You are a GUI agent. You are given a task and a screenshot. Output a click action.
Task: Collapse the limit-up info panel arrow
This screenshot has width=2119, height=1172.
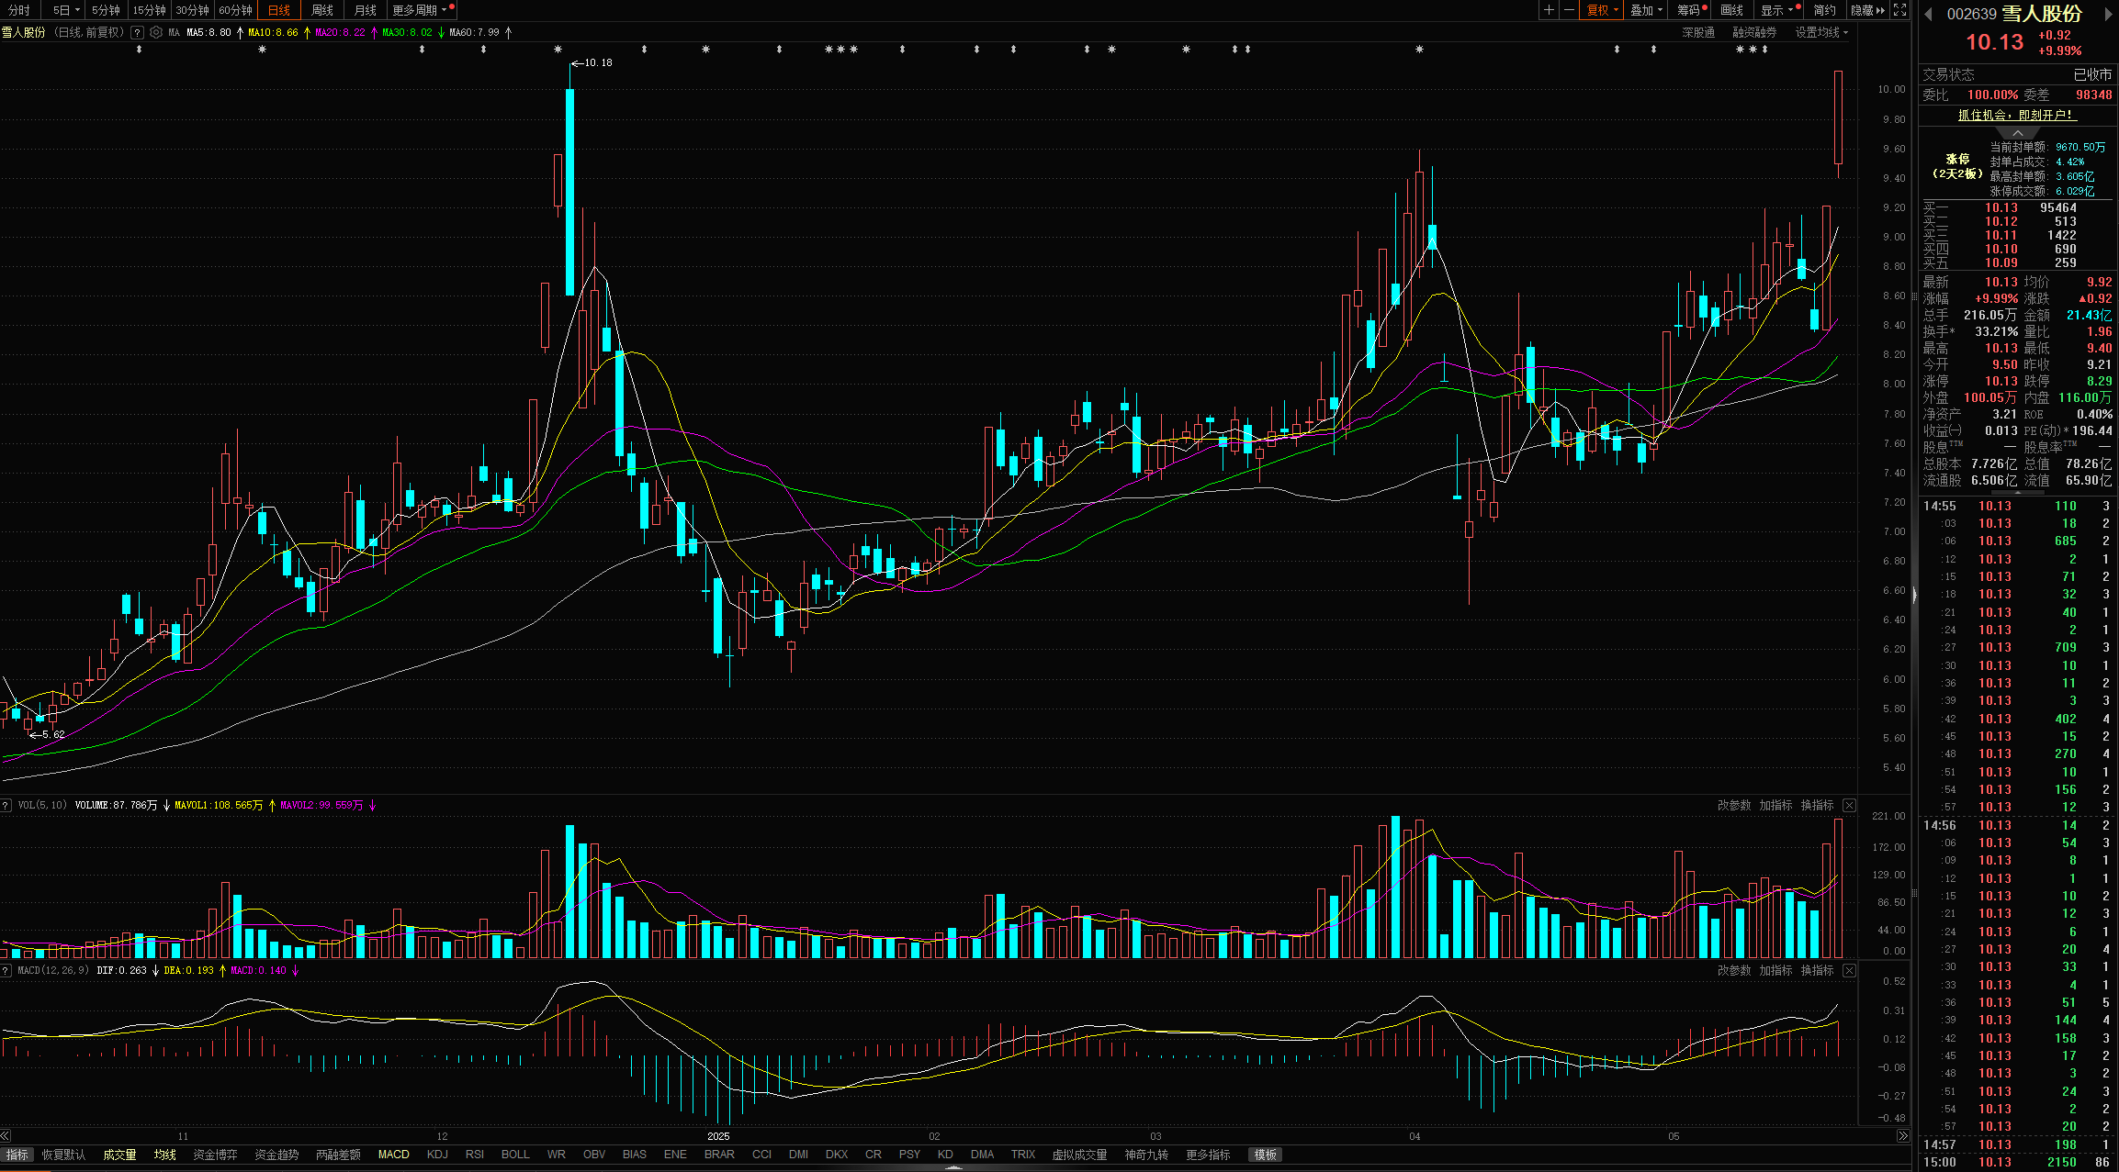click(2018, 133)
